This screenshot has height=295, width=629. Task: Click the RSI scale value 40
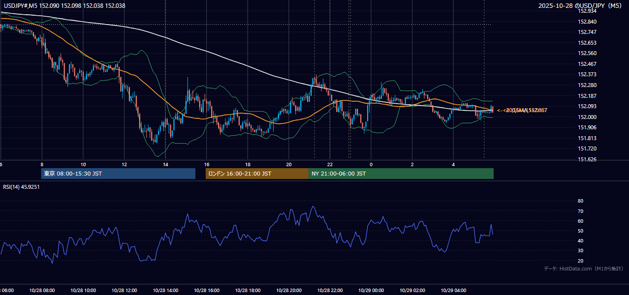click(x=580, y=240)
